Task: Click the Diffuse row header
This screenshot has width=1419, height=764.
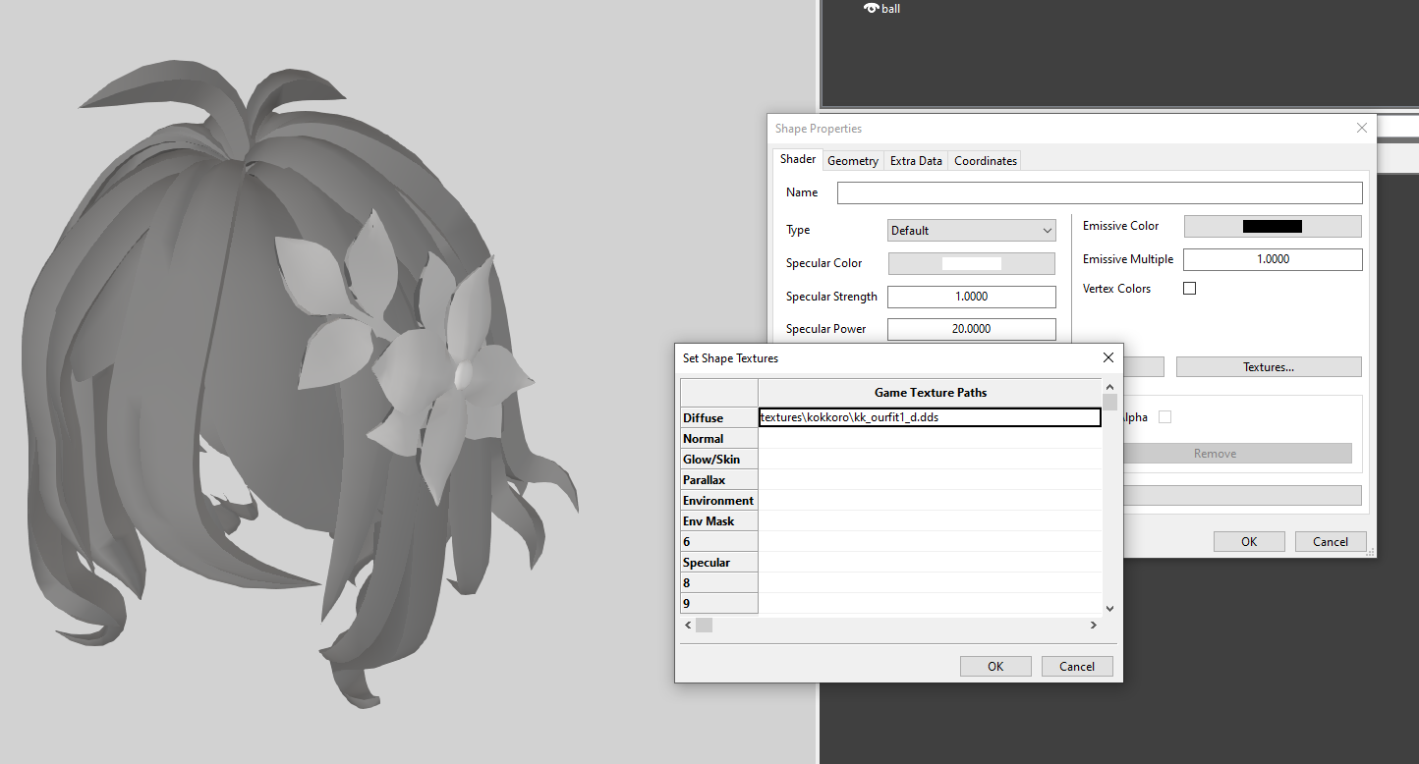Action: [719, 417]
